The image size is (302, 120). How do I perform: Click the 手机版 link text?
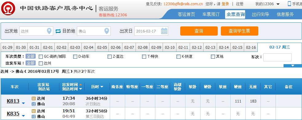tap(297, 4)
